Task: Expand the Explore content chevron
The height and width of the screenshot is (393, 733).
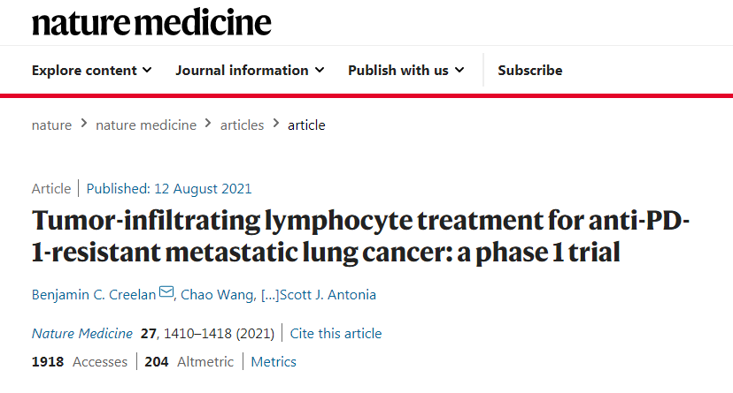Action: tap(147, 70)
